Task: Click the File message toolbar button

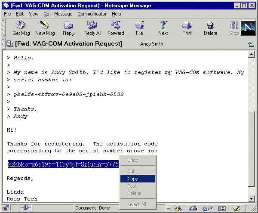Action: click(139, 28)
